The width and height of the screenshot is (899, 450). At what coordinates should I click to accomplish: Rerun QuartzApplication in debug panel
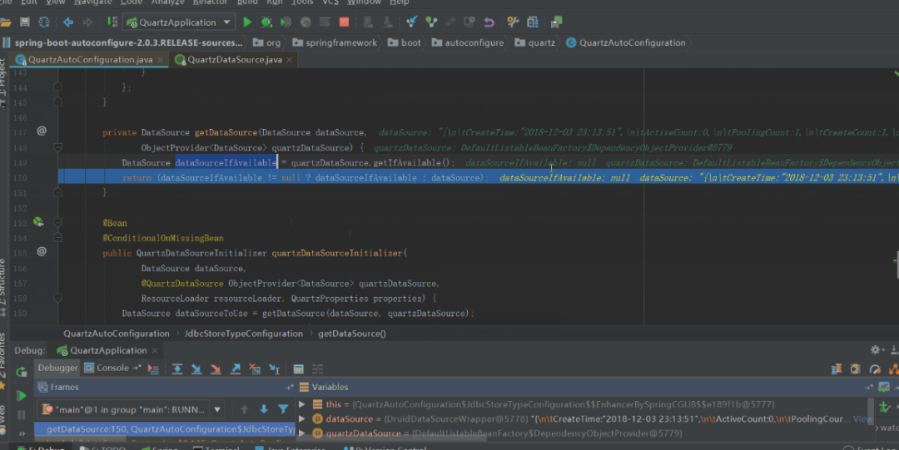pos(21,372)
